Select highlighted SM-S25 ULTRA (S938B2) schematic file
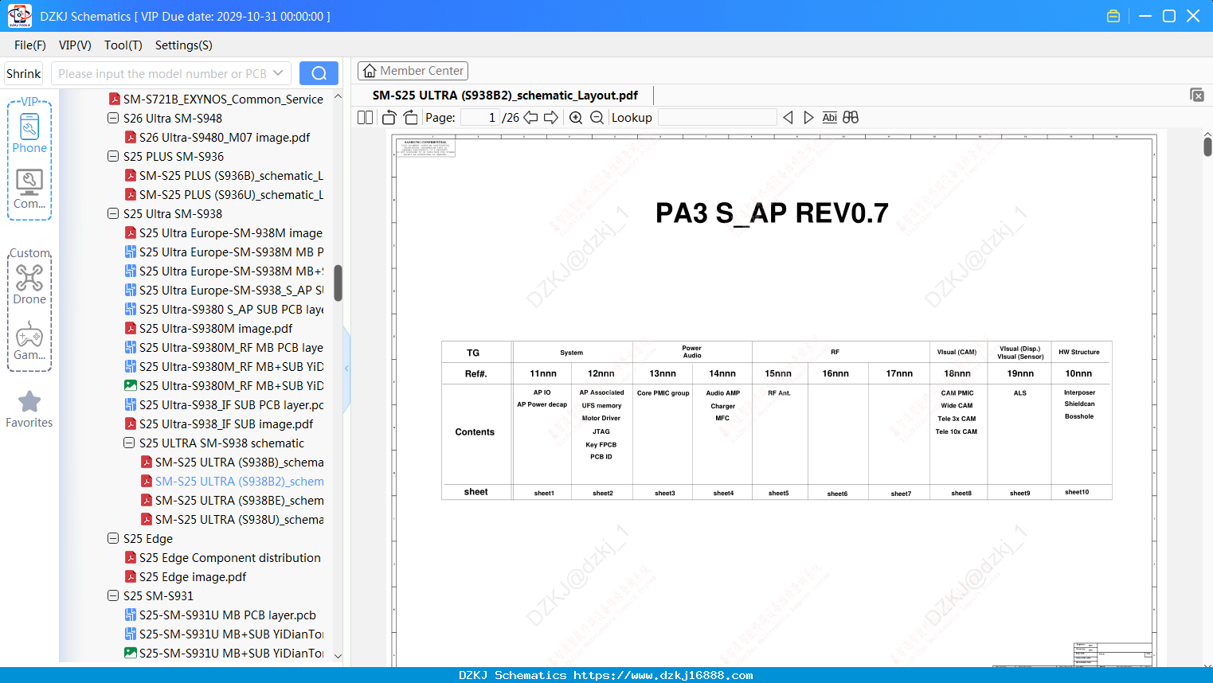 (232, 482)
